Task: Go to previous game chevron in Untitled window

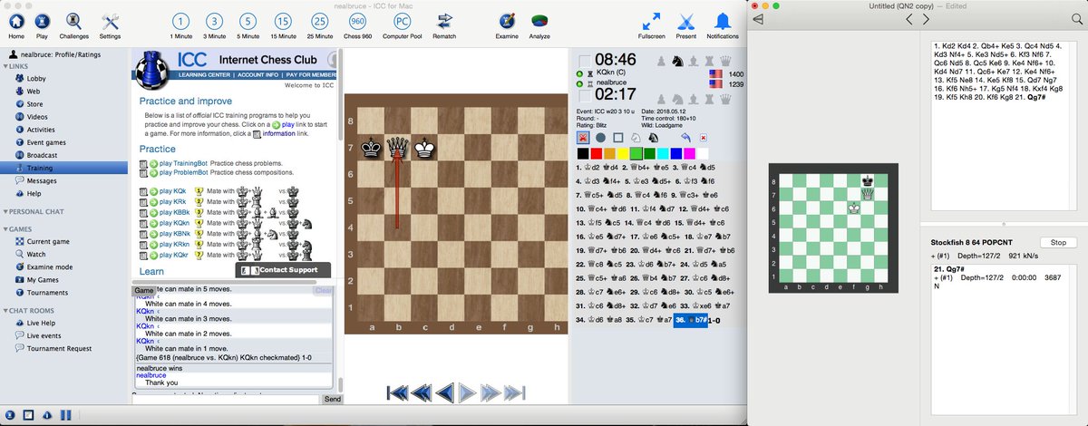Action: (911, 18)
